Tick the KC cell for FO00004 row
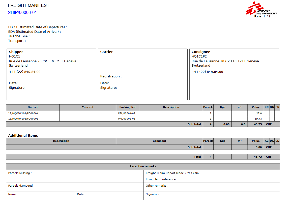Screen dimensions: 291x203 tap(266, 113)
